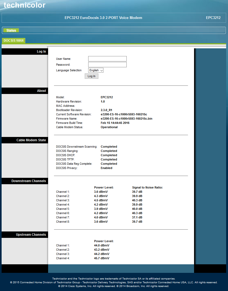
Task: Click the 'User Name:' label
Action: pos(64,59)
